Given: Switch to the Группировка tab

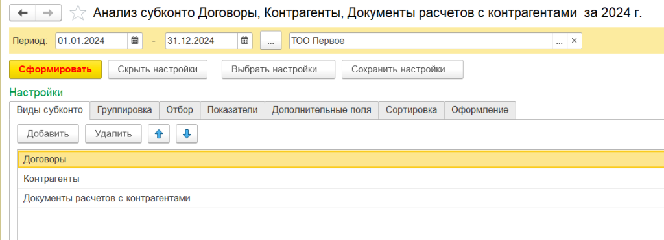Looking at the screenshot, I should [124, 110].
